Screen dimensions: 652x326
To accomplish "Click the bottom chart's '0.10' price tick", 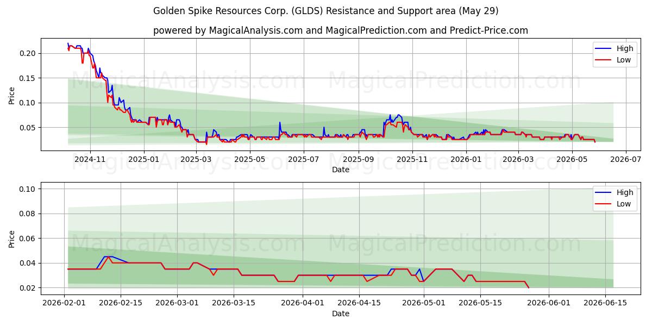I will pyautogui.click(x=28, y=189).
